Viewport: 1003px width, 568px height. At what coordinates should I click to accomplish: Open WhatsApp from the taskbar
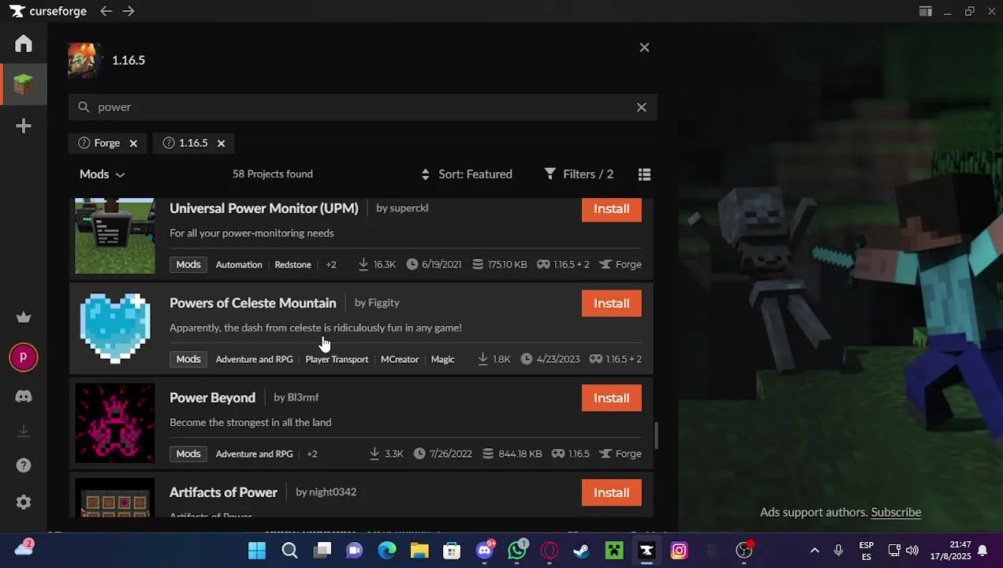pyautogui.click(x=517, y=551)
